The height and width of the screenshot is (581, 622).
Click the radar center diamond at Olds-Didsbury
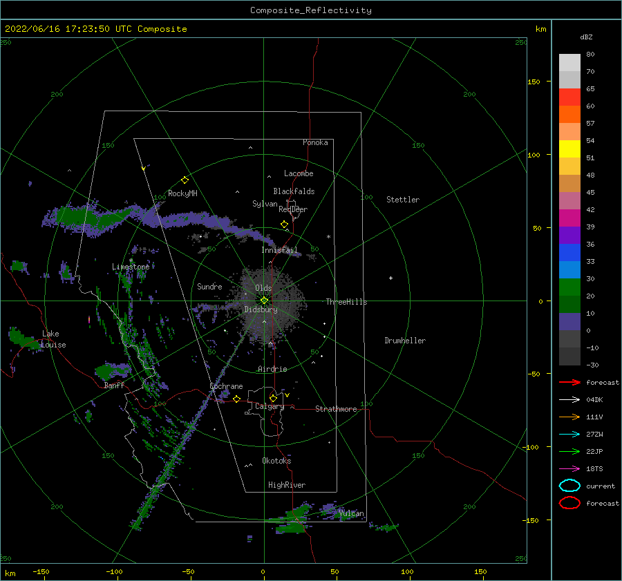pos(264,301)
